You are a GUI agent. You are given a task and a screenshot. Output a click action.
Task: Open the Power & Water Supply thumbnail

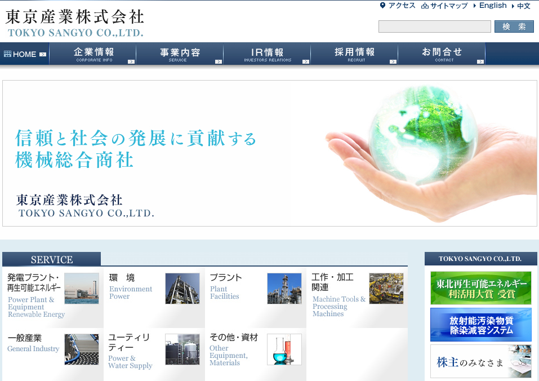(x=182, y=349)
